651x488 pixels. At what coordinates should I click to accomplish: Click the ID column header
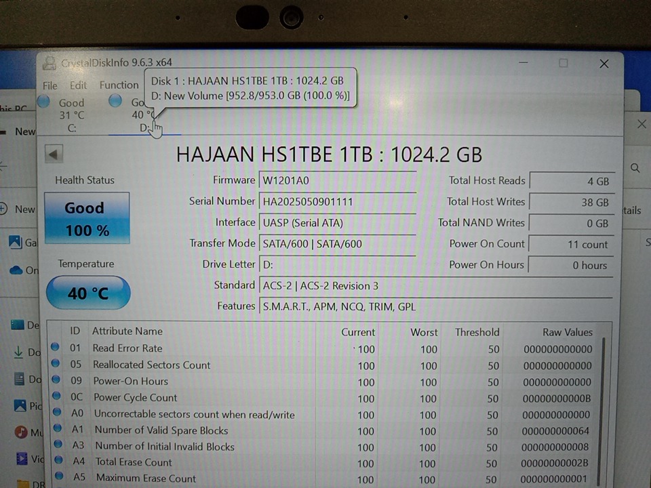coord(75,331)
